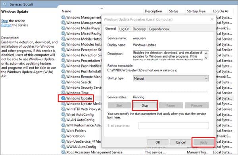Click the gear icon beside Windows Management first row

coord(63,17)
